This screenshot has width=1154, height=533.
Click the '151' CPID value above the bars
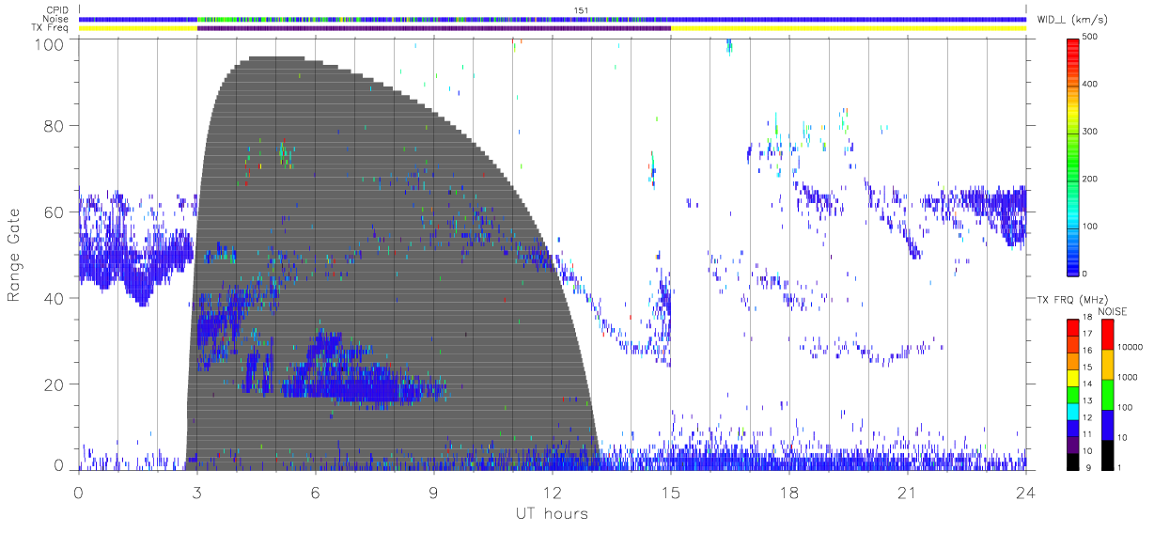pos(582,10)
